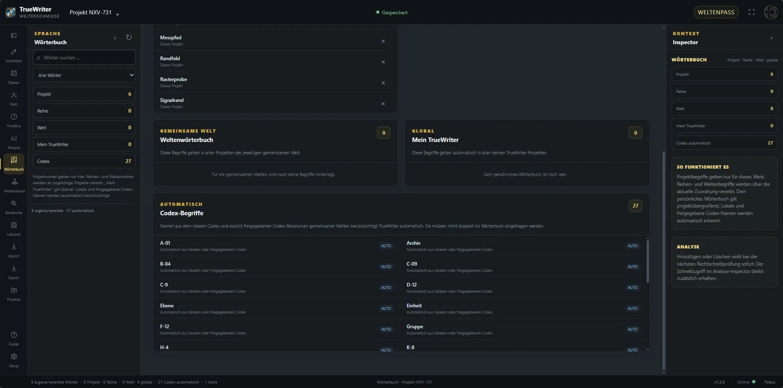
Task: Collapse the Inspector panel with the right chevron
Action: tap(771, 38)
